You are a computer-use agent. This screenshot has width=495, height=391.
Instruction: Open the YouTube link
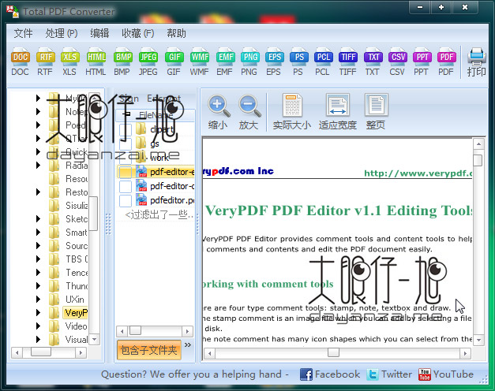[446, 374]
